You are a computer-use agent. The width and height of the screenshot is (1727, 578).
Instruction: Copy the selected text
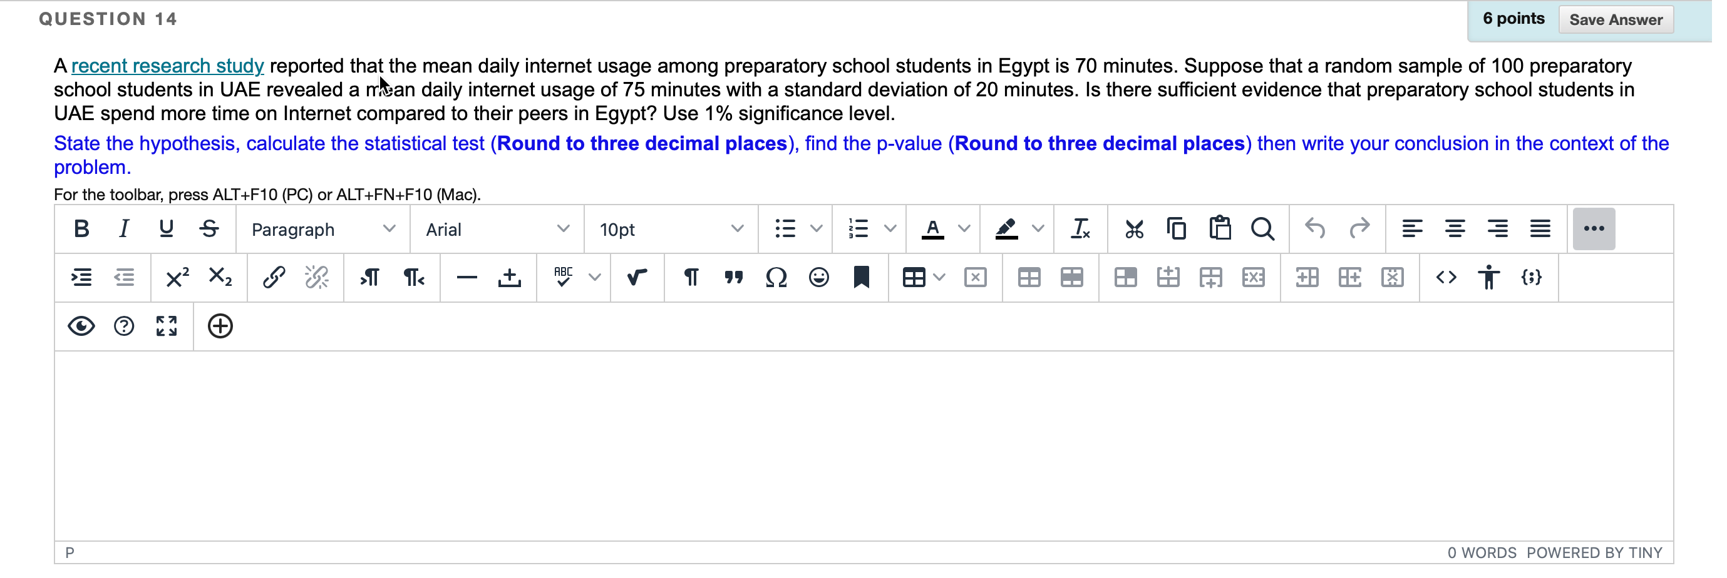[x=1177, y=229]
